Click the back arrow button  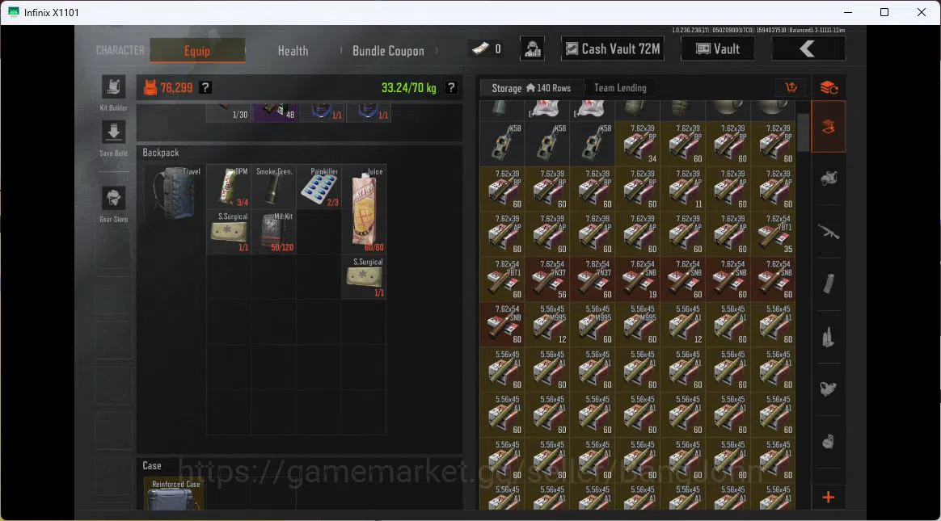[808, 49]
